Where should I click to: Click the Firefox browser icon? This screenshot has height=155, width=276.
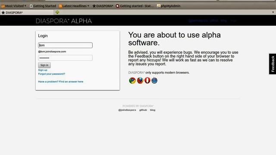[140, 81]
